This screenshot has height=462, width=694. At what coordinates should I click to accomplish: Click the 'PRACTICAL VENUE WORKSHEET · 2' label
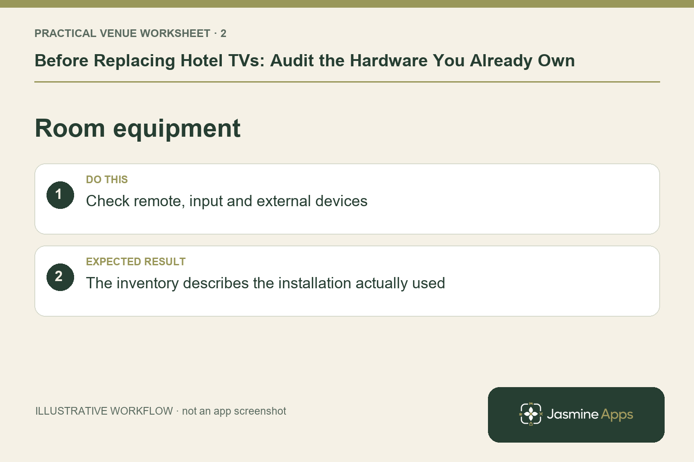tap(131, 33)
